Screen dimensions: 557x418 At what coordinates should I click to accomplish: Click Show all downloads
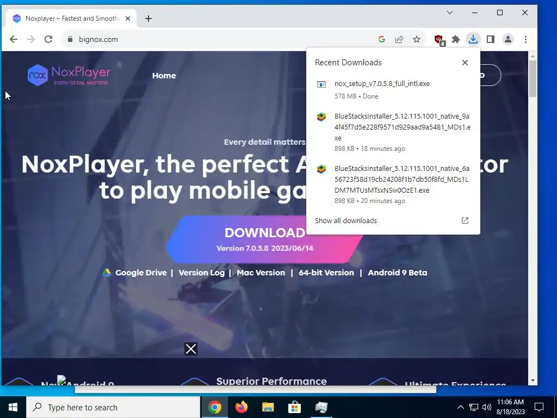pos(345,221)
